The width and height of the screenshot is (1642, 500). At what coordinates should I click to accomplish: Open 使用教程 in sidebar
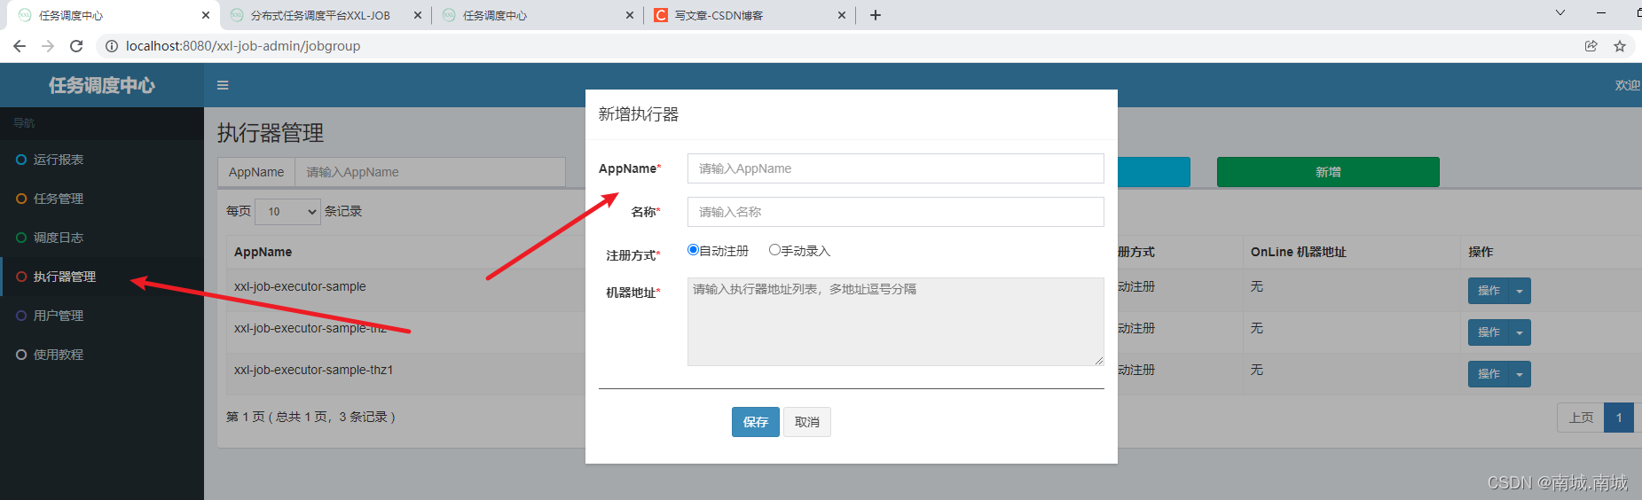tap(102, 355)
